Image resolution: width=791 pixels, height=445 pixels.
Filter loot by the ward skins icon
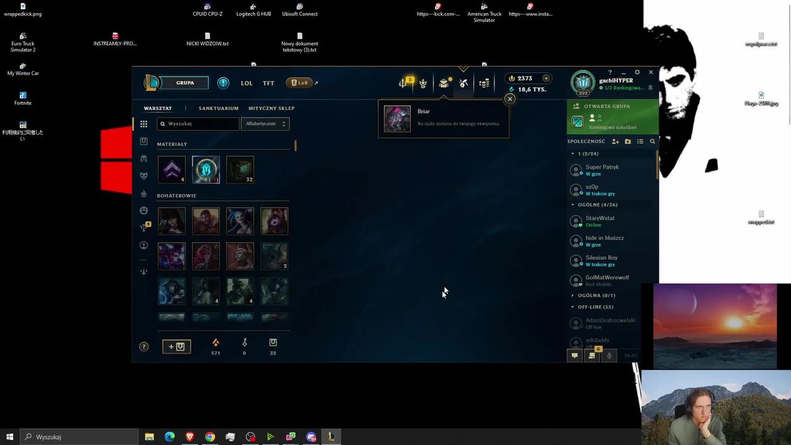[143, 193]
